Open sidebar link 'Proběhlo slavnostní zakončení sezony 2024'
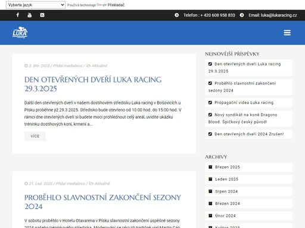 [242, 87]
